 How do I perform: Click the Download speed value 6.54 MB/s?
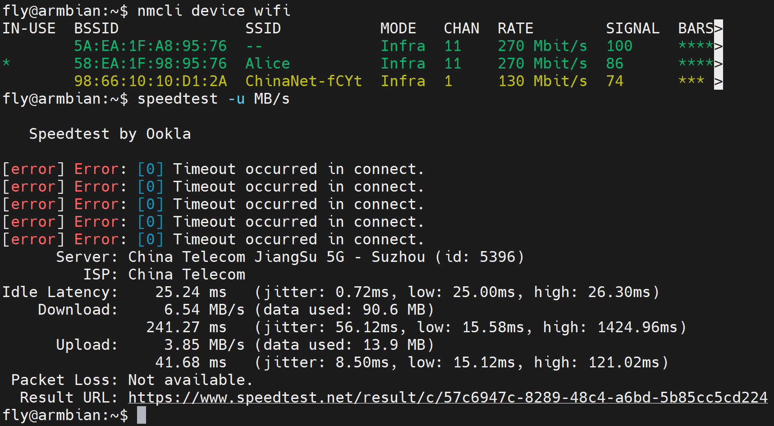[205, 310]
